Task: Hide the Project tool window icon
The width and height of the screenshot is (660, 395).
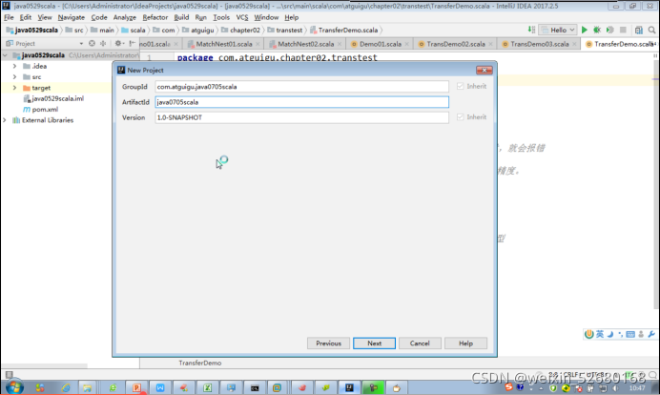Action: pos(133,43)
